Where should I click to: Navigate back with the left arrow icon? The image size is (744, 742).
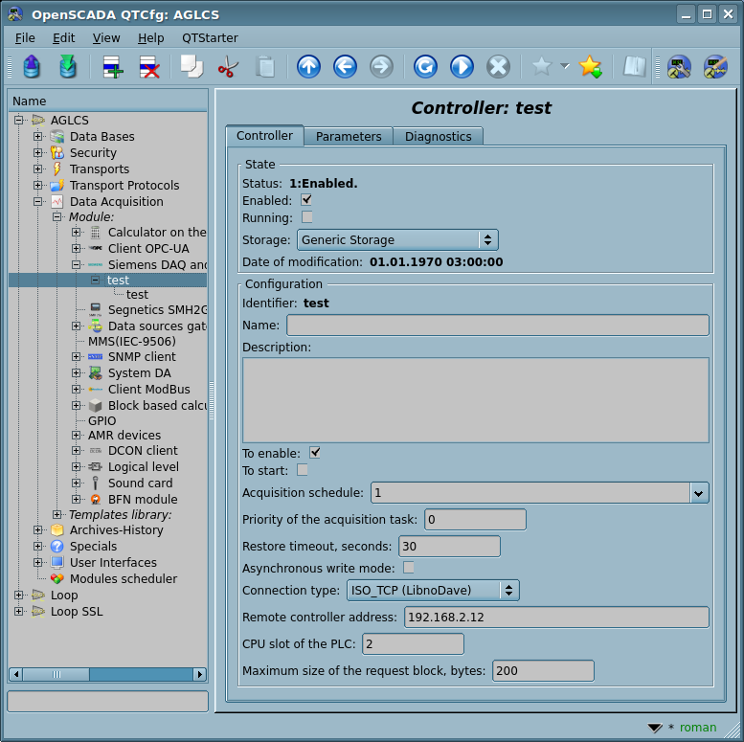[x=345, y=67]
